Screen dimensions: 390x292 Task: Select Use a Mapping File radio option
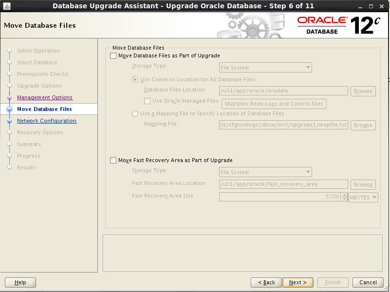(135, 114)
